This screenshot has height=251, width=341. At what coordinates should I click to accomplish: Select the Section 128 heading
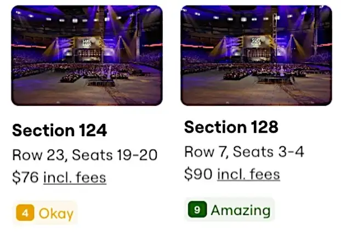[231, 127]
